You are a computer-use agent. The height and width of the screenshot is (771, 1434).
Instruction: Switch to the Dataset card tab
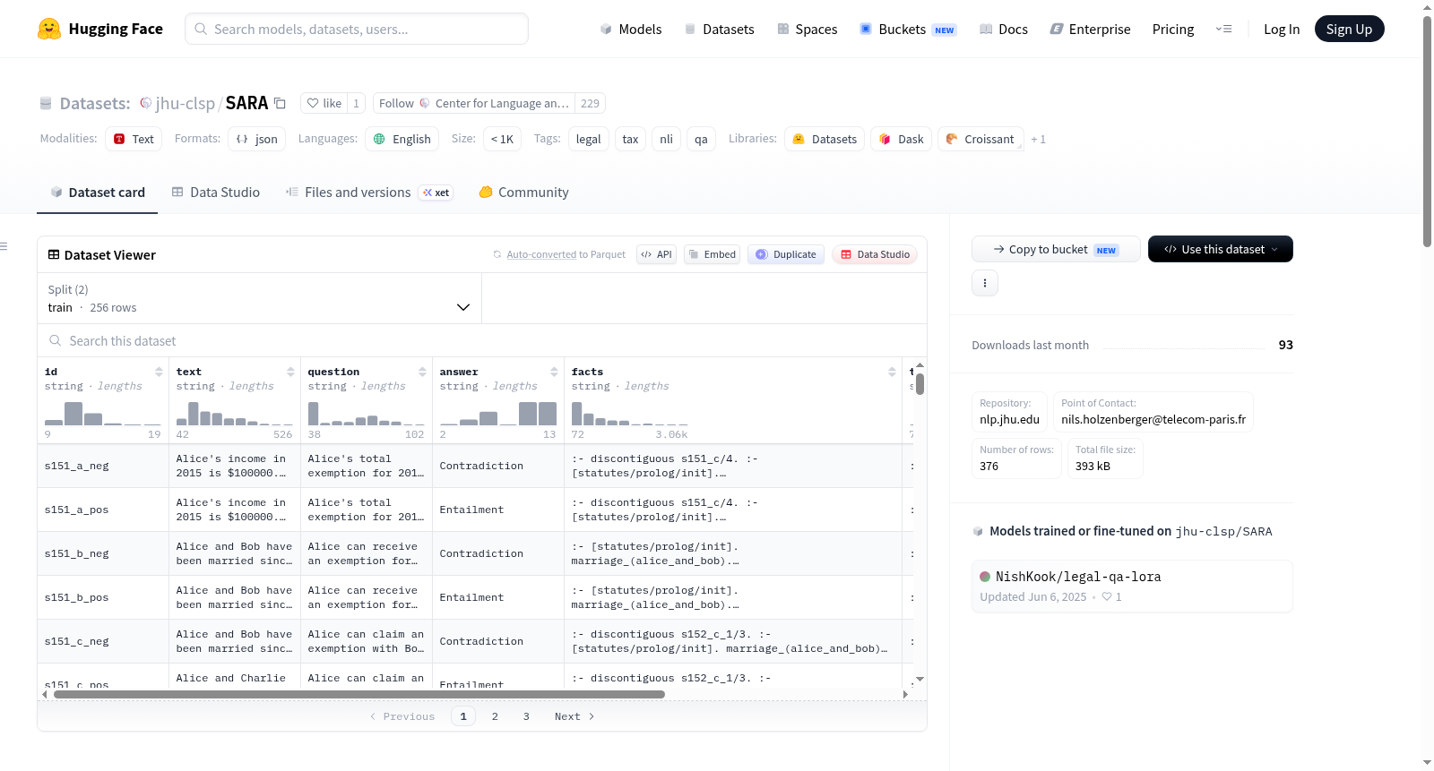[x=97, y=193]
